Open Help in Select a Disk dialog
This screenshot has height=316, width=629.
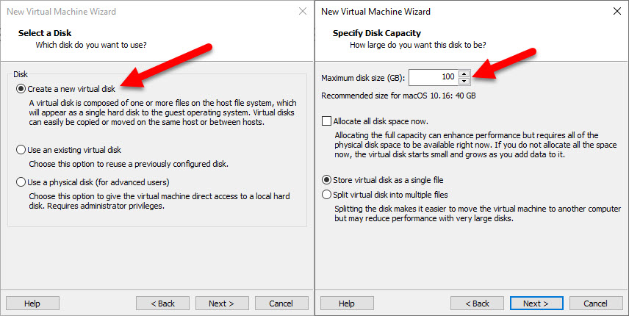coord(32,304)
